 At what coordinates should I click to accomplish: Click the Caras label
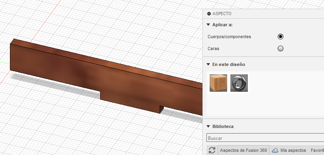(x=214, y=48)
